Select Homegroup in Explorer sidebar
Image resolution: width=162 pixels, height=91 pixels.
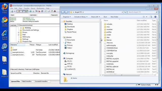pos(69,53)
